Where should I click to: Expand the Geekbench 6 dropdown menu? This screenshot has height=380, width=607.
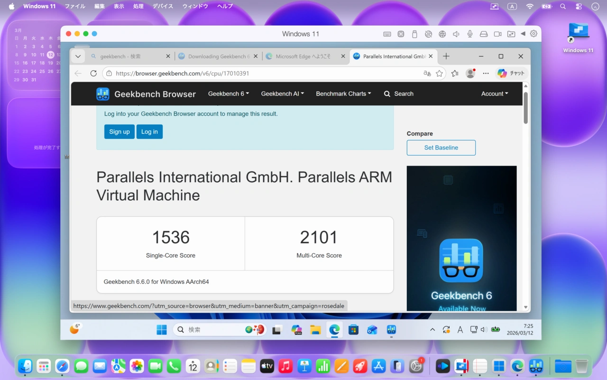tap(228, 94)
